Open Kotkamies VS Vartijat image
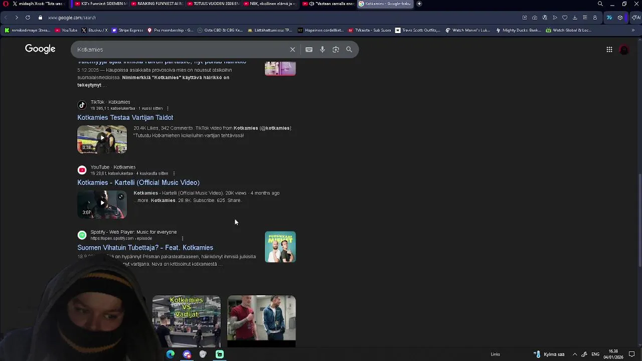Viewport: 642px width, 361px height. [186, 321]
